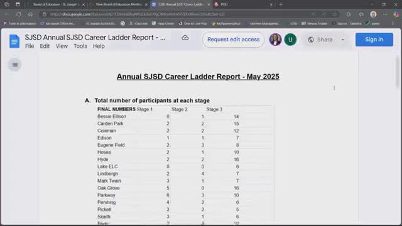Open the File menu
Viewport: 402px width, 226px height.
(30, 46)
